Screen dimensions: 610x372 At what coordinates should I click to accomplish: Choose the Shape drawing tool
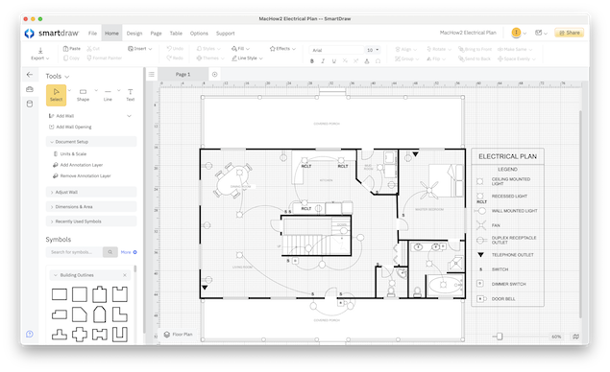pyautogui.click(x=83, y=95)
